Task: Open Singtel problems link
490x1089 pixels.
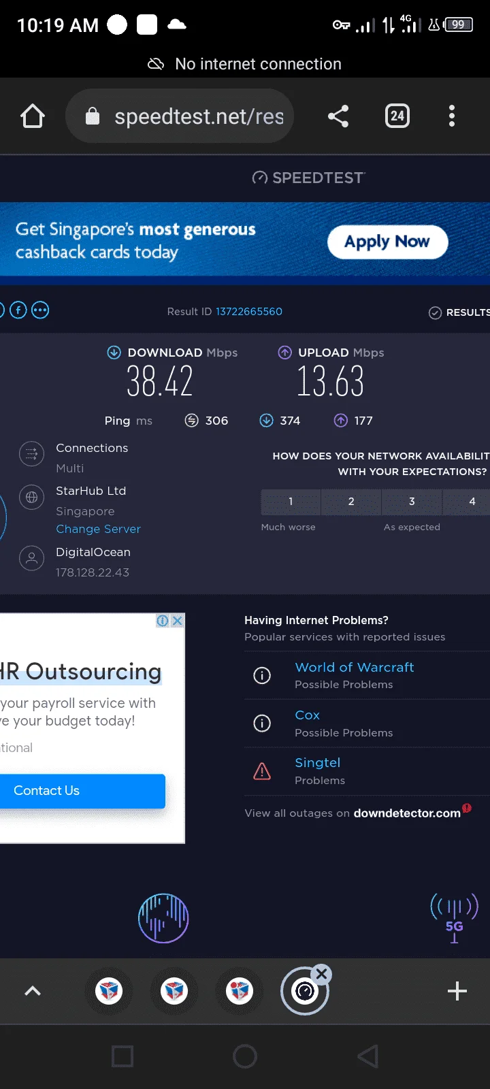Action: pyautogui.click(x=318, y=763)
